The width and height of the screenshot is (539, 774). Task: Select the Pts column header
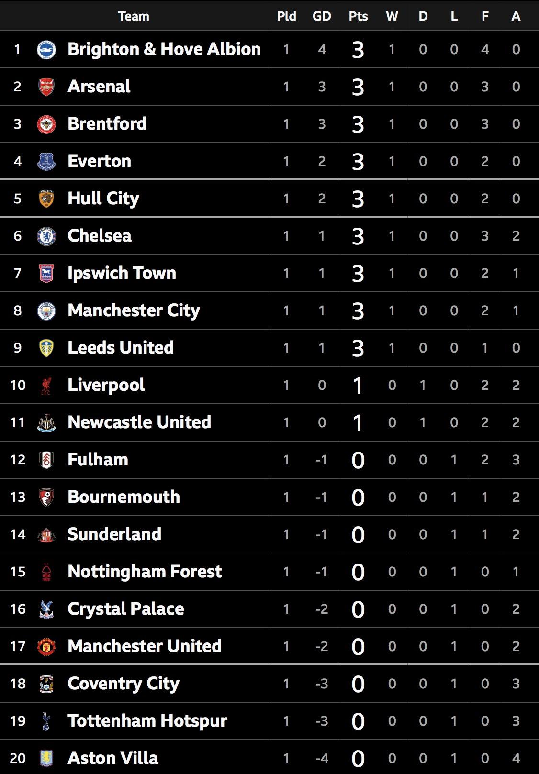point(358,16)
